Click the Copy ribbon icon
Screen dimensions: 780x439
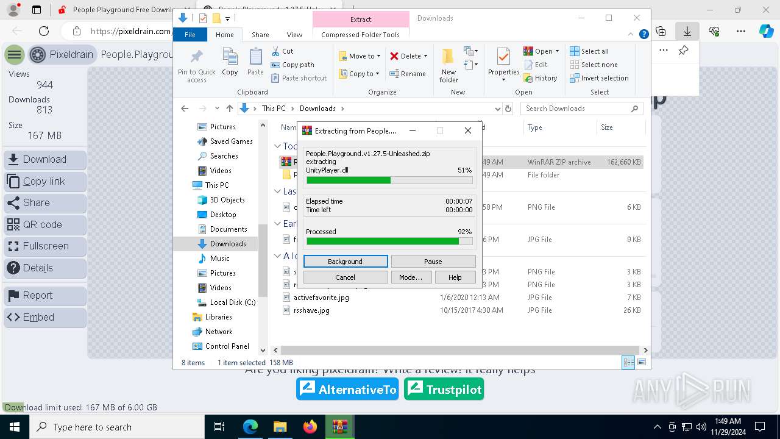[230, 62]
